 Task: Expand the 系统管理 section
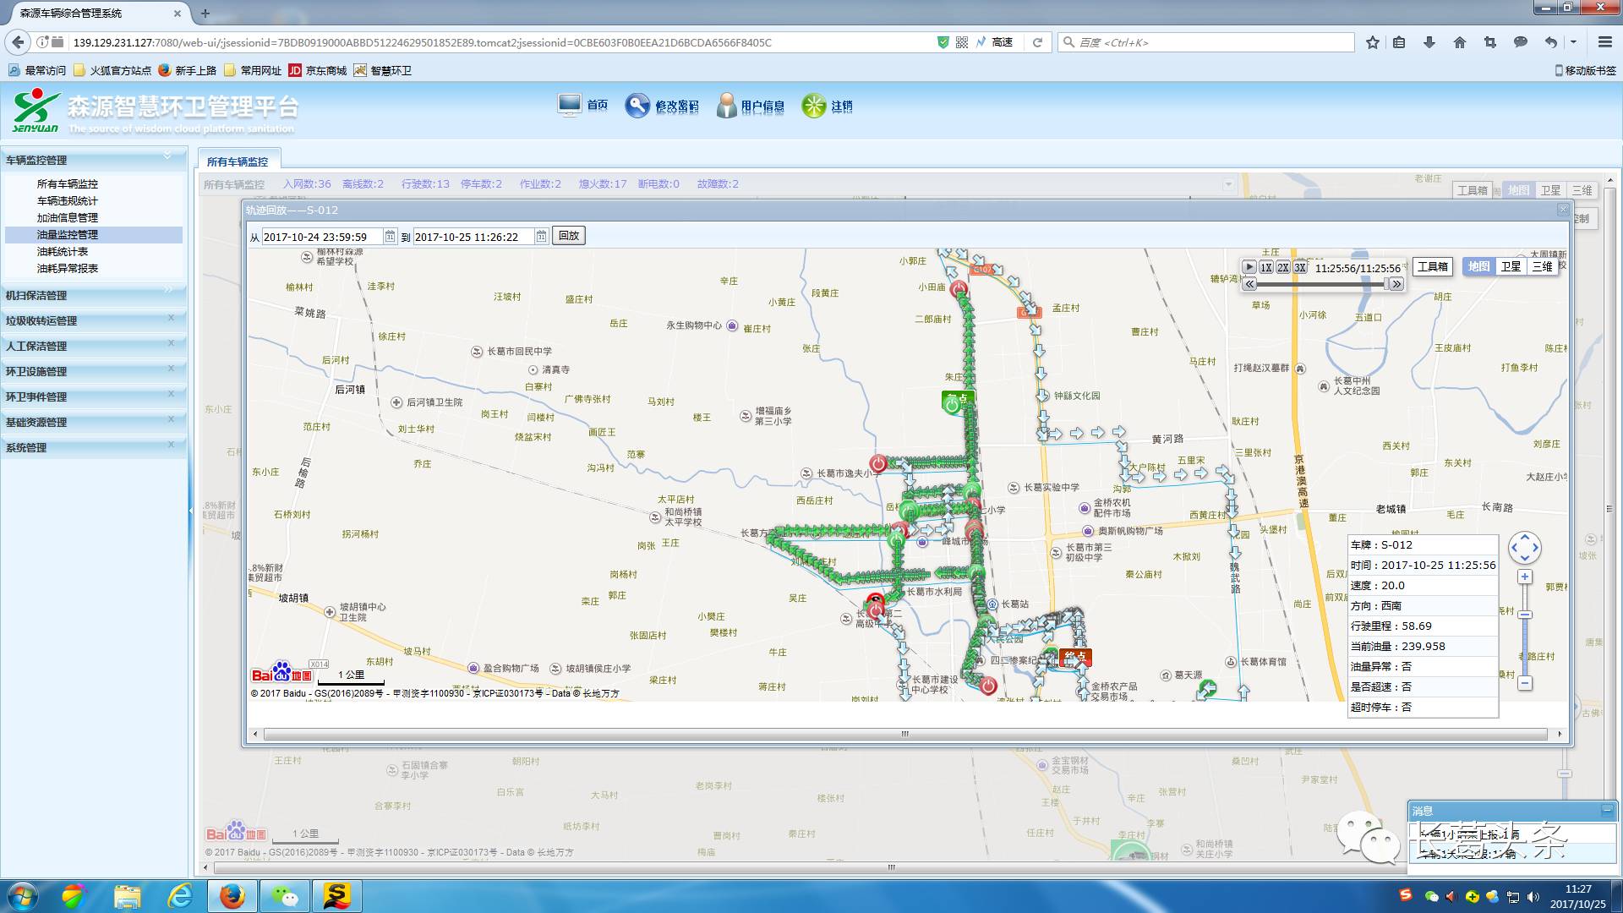point(171,445)
